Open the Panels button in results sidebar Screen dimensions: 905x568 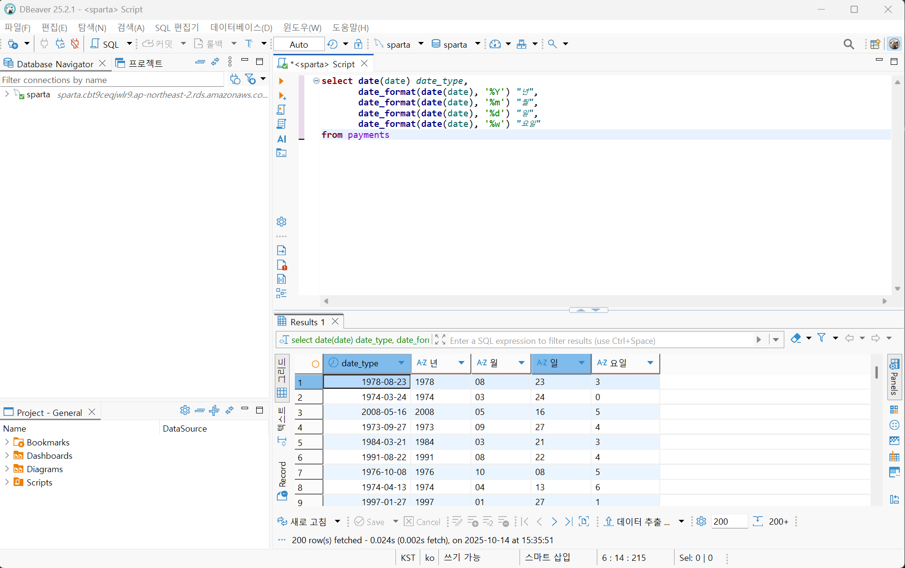click(x=894, y=377)
